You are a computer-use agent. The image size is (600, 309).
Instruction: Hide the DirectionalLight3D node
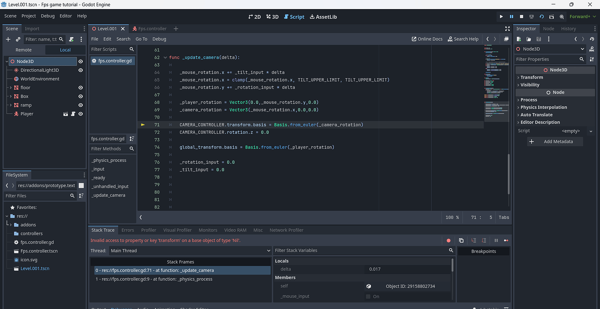80,70
